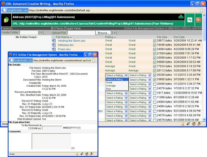Click the last add-on icon in popup status bar
Image resolution: width=207 pixels, height=157 pixels.
pos(92,154)
